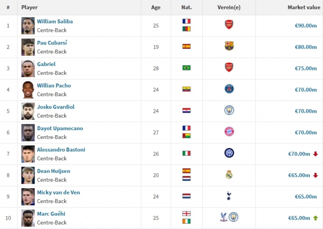
Task: Open Micky van de Ven player link
Action: (58, 193)
